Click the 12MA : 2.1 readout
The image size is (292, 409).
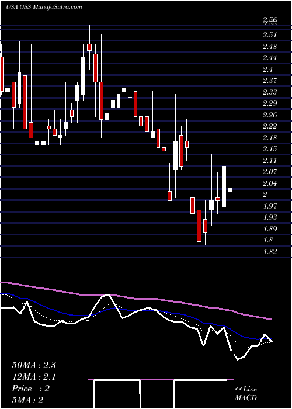click(34, 377)
